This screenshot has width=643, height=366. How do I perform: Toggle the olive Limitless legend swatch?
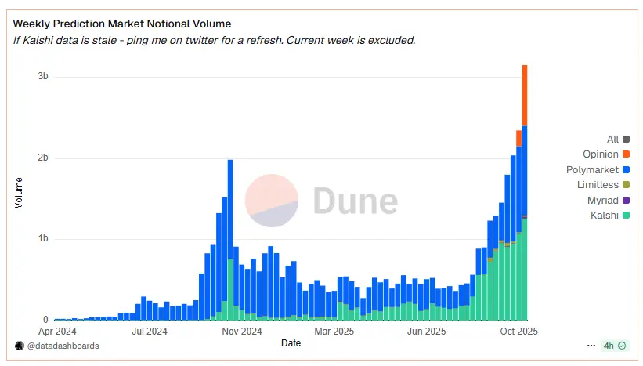[626, 185]
